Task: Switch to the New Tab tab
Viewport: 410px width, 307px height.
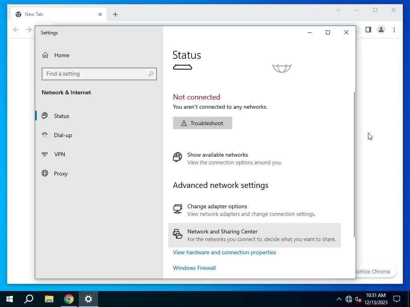Action: click(x=58, y=14)
